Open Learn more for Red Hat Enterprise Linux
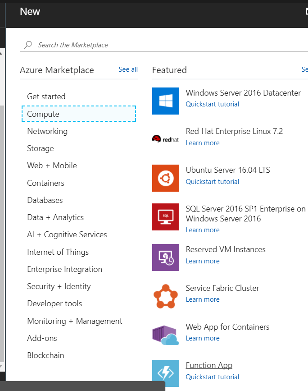Image resolution: width=308 pixels, height=391 pixels. pos(203,143)
